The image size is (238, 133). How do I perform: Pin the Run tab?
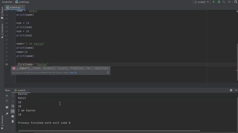click(x=7, y=114)
